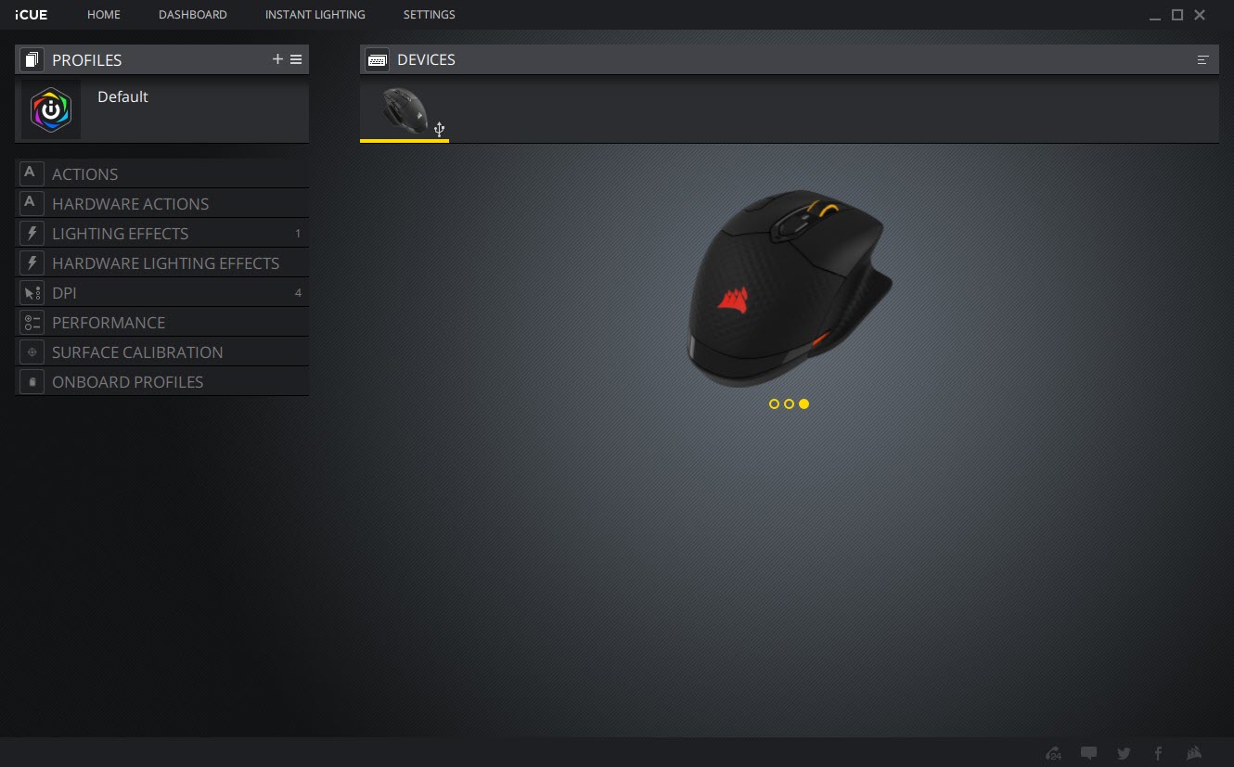
Task: Click the iCUE logo
Action: (32, 15)
